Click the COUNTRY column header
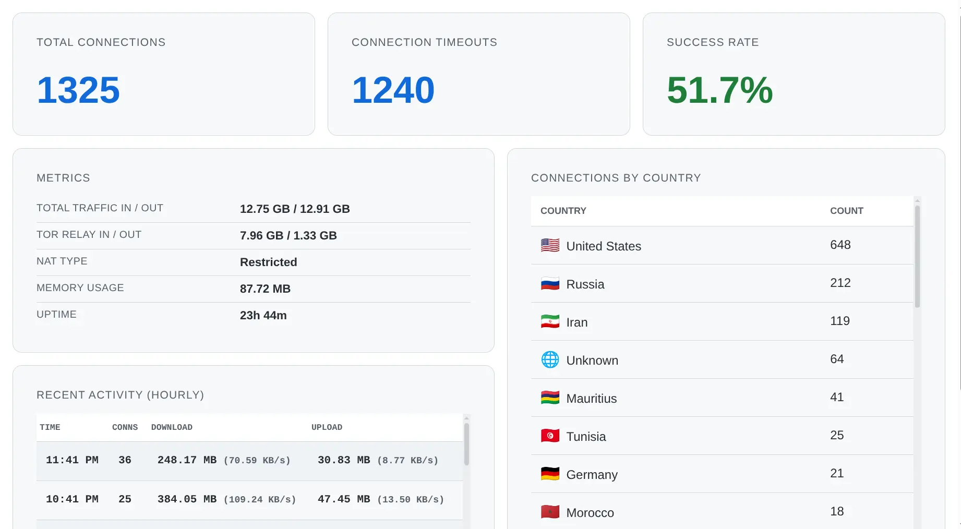 pyautogui.click(x=563, y=211)
